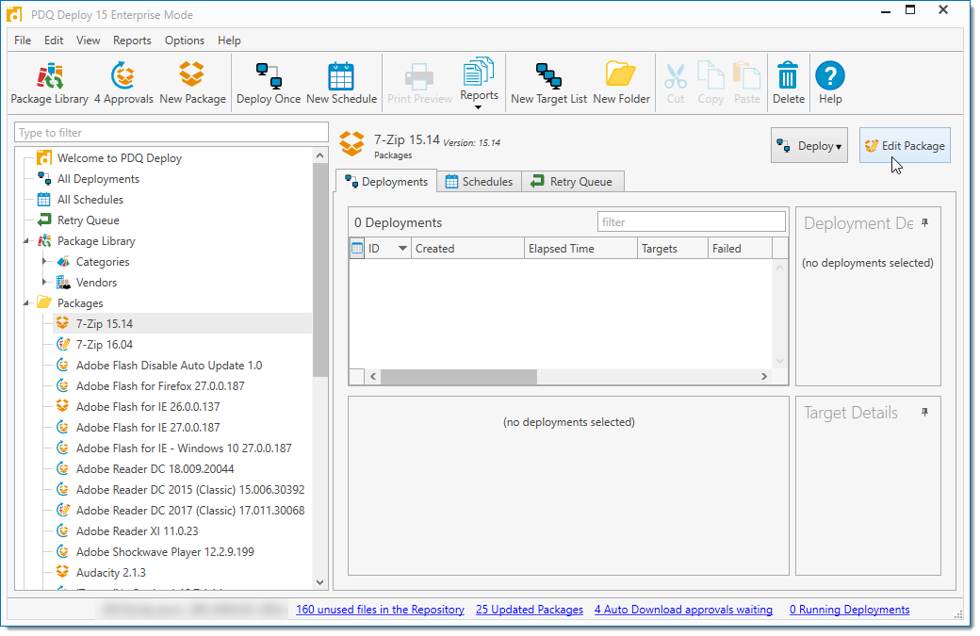Open the Edit menu

point(54,40)
